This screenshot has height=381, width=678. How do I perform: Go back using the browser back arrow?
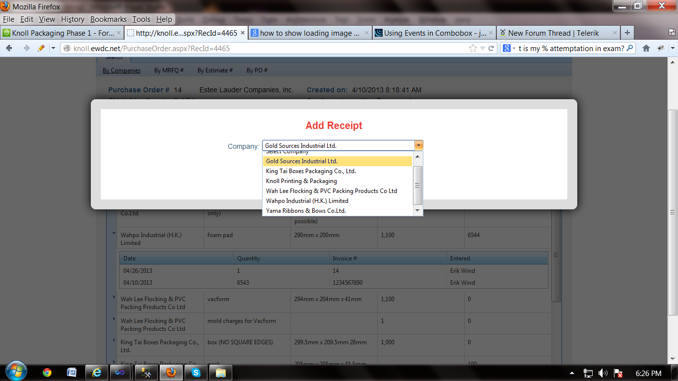point(9,48)
